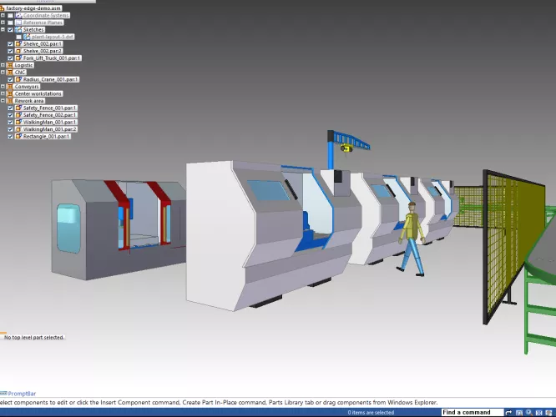Image resolution: width=556 pixels, height=417 pixels.
Task: Click the PromptBar icon
Action: click(x=3, y=394)
